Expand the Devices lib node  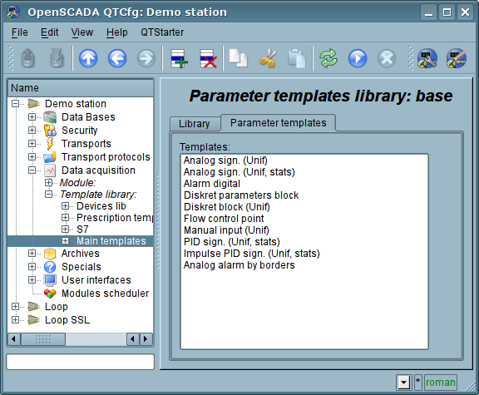coord(65,206)
